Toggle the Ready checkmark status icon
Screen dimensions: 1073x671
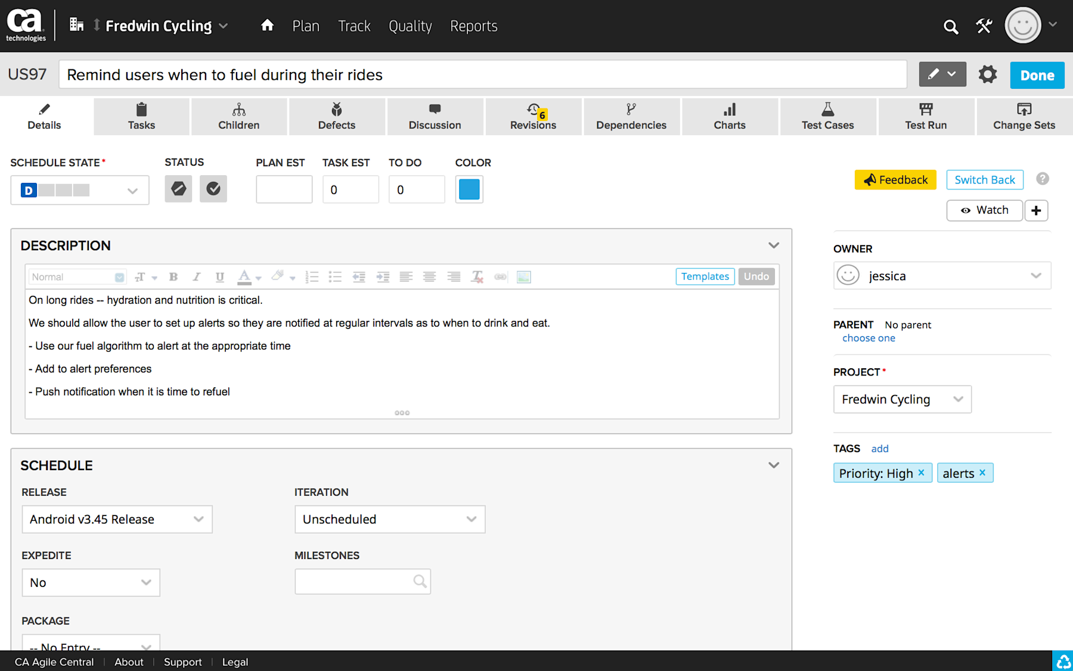pyautogui.click(x=213, y=189)
